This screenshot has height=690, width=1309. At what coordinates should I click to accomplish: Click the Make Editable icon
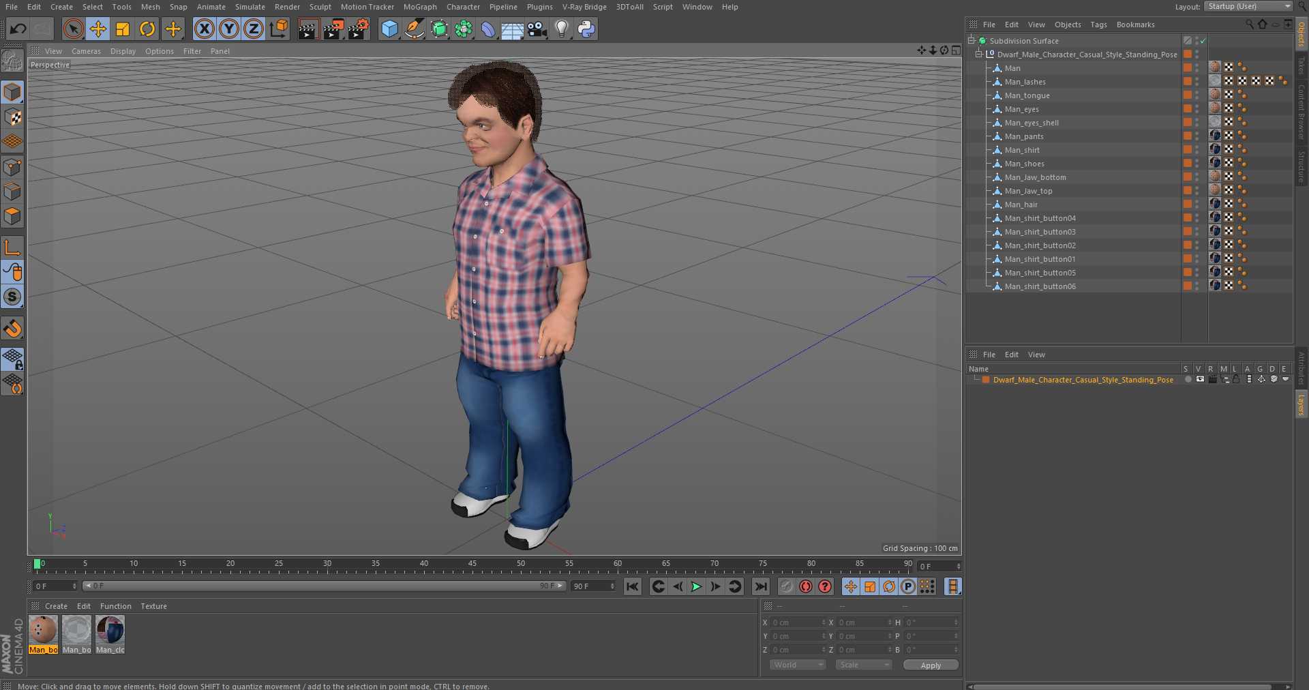12,61
